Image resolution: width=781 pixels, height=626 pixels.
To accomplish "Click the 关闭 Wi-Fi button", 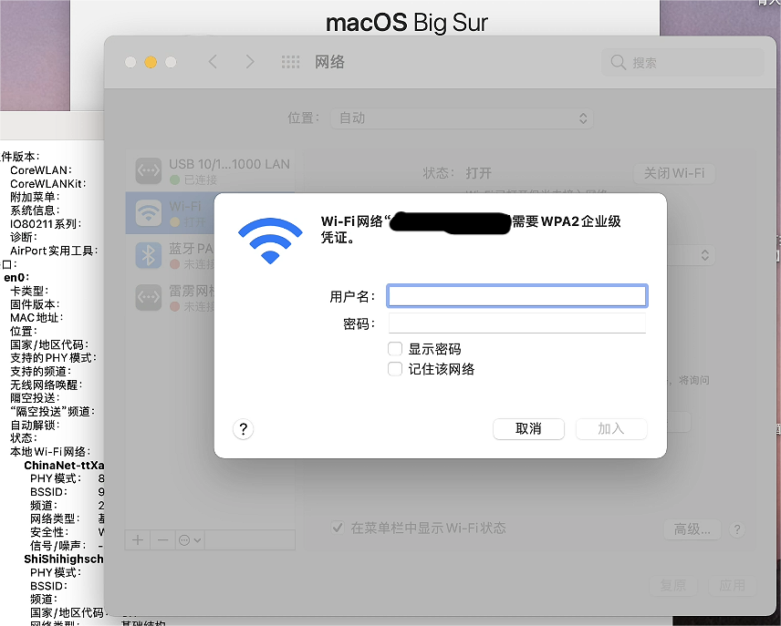I will pos(674,173).
